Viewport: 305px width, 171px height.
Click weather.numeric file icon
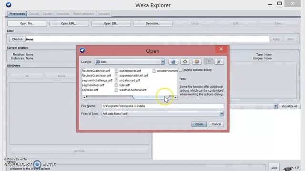click(154, 71)
